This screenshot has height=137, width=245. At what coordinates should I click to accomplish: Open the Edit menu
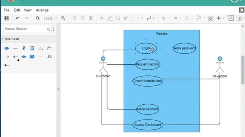(17, 10)
